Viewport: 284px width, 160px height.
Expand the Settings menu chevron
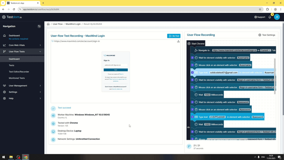pyautogui.click(x=40, y=92)
